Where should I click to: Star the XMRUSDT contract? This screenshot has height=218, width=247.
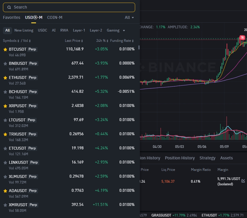(x=5, y=205)
